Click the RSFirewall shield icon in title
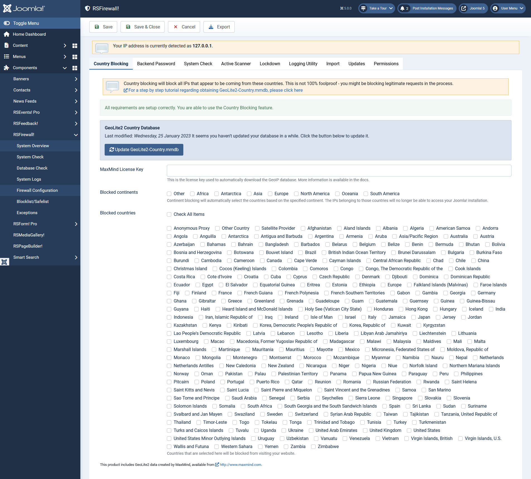This screenshot has height=479, width=531. (x=87, y=8)
